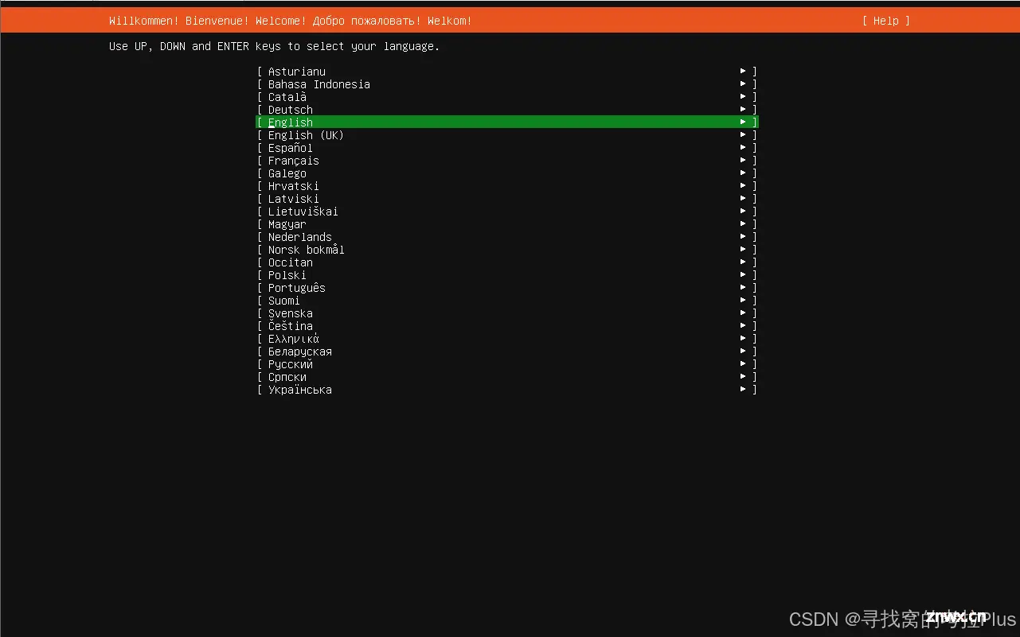Select Français language
The width and height of the screenshot is (1020, 637).
coord(507,161)
